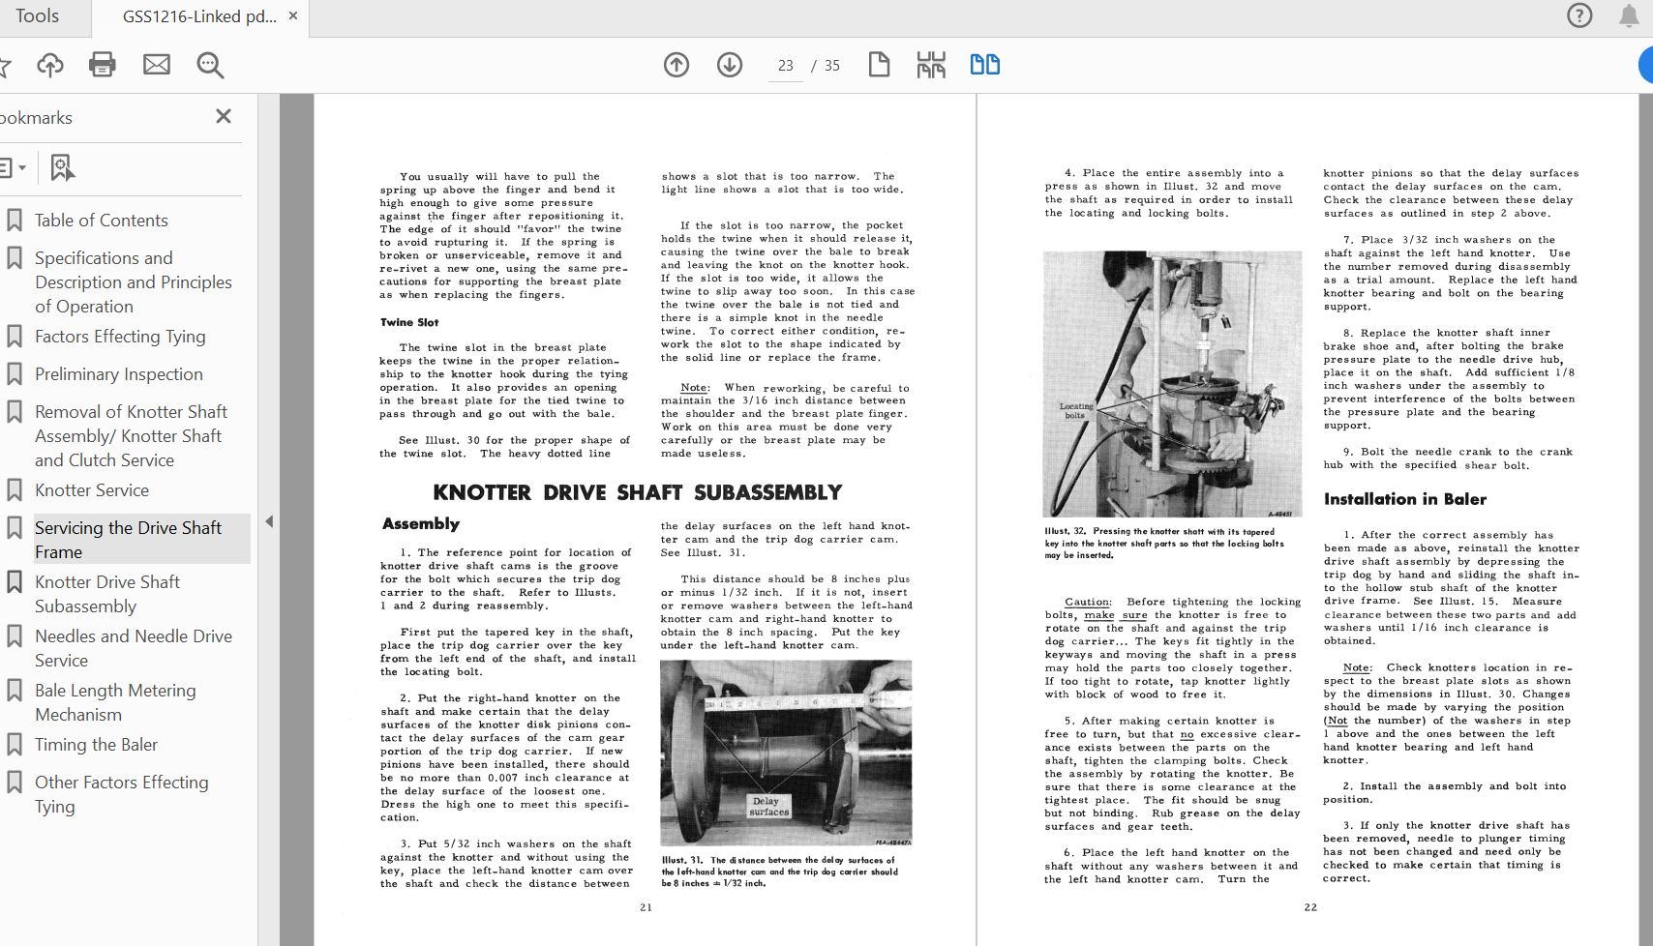
Task: Toggle two-page view mode
Action: (x=984, y=65)
